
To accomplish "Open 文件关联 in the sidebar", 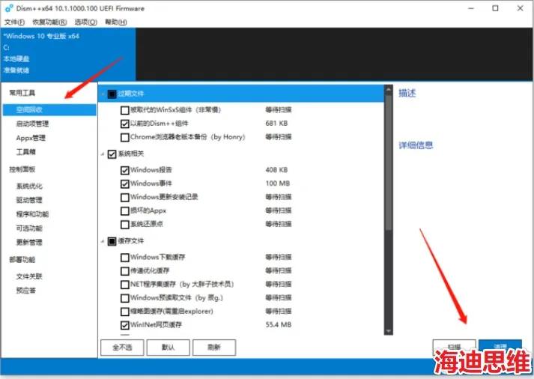I will 29,276.
